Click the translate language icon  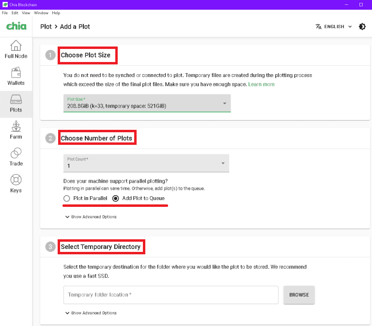tap(318, 27)
